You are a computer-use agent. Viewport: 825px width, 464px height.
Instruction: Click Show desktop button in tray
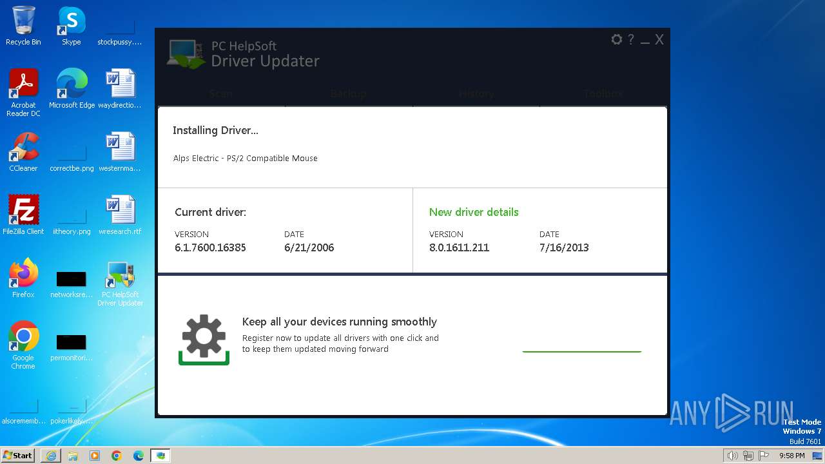click(x=817, y=456)
